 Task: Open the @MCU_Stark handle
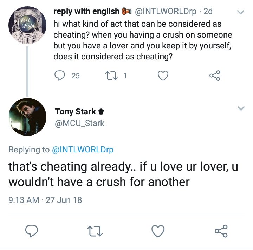pos(79,124)
